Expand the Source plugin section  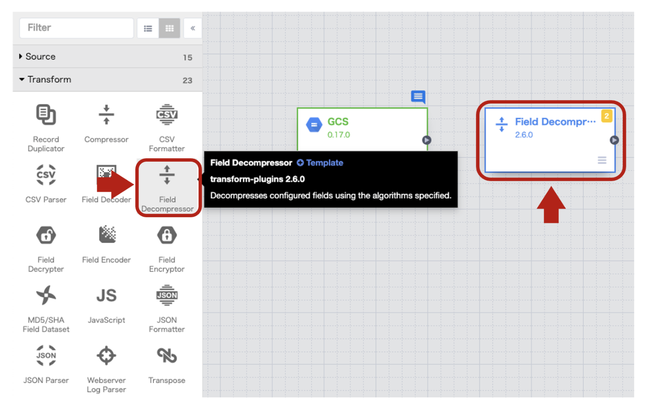click(108, 57)
